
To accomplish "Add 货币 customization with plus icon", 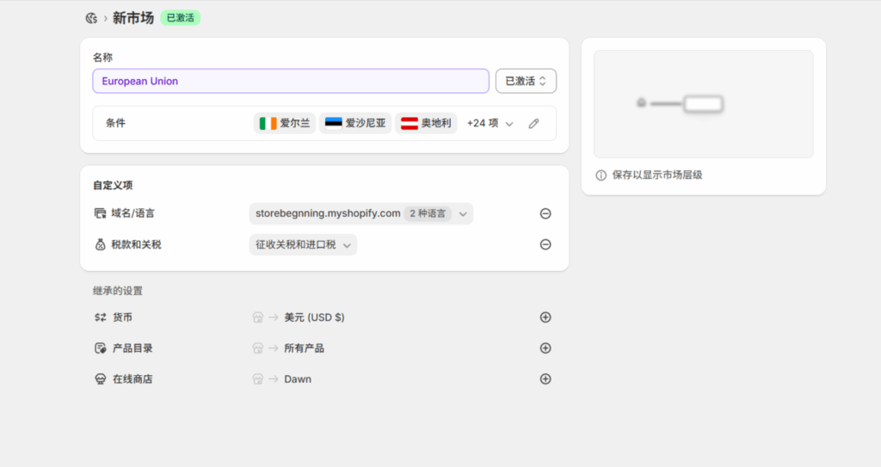I will pyautogui.click(x=545, y=317).
